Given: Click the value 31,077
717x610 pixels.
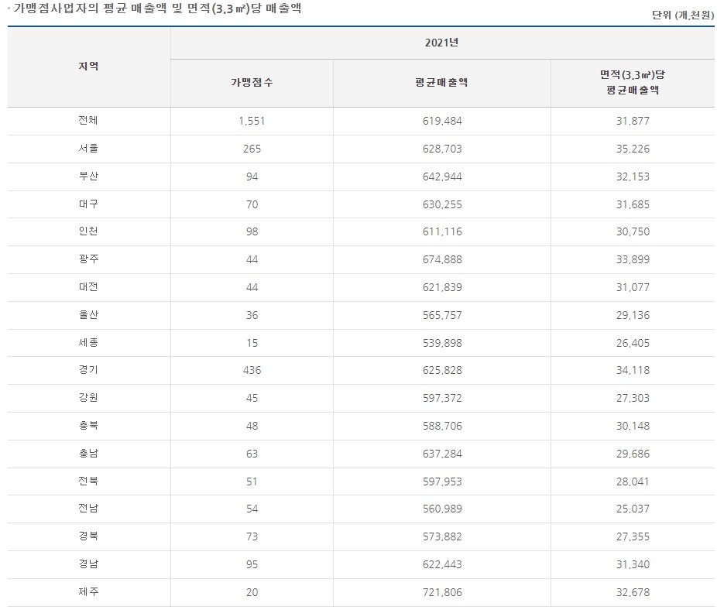Looking at the screenshot, I should click(633, 288).
